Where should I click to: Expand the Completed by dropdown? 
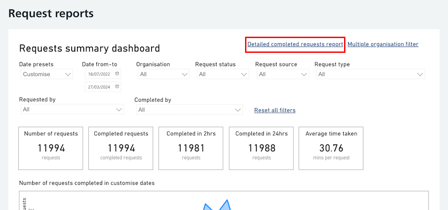(x=190, y=109)
